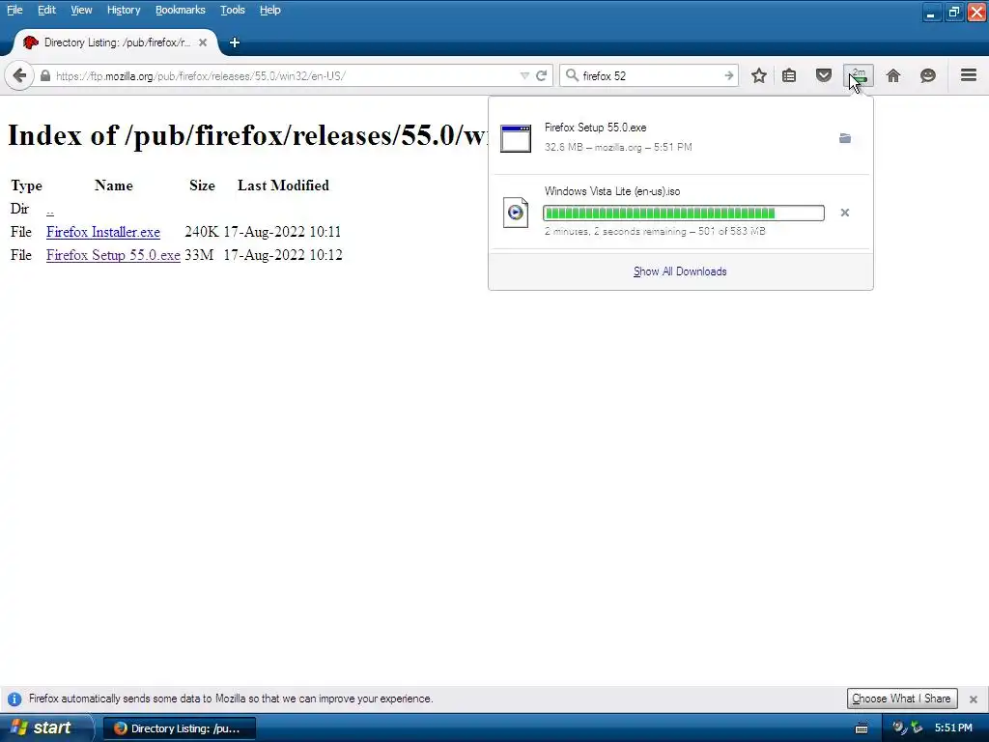Screen dimensions: 989x742
Task: Click the search box containing firefox 52
Action: [650, 75]
